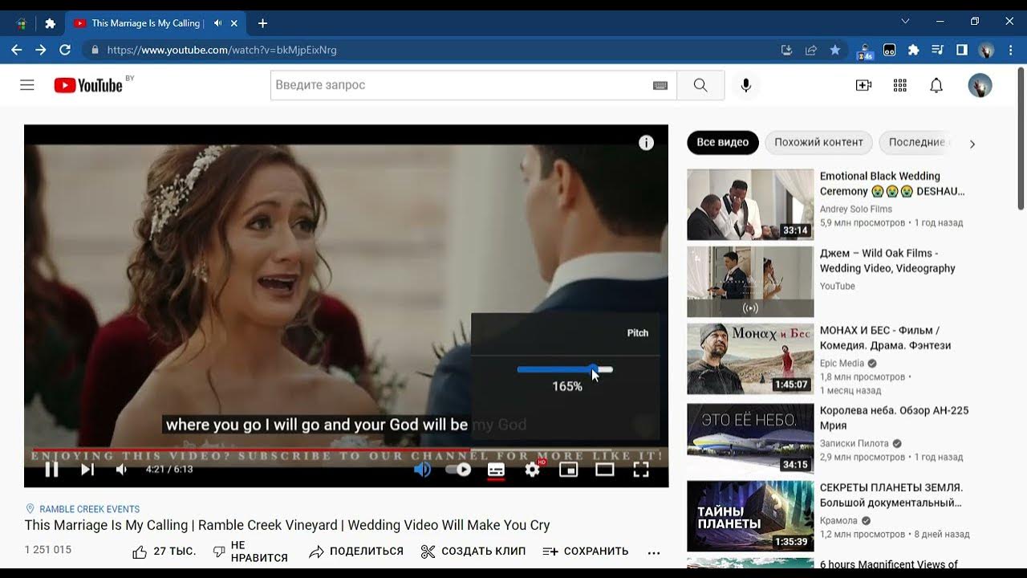1027x578 pixels.
Task: Click the blue pitch extension speaker icon
Action: coord(422,470)
